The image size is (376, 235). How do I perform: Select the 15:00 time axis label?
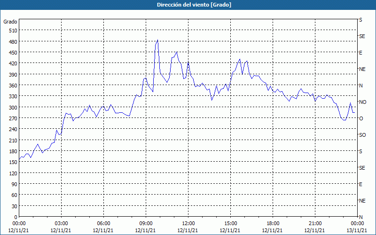coord(230,224)
